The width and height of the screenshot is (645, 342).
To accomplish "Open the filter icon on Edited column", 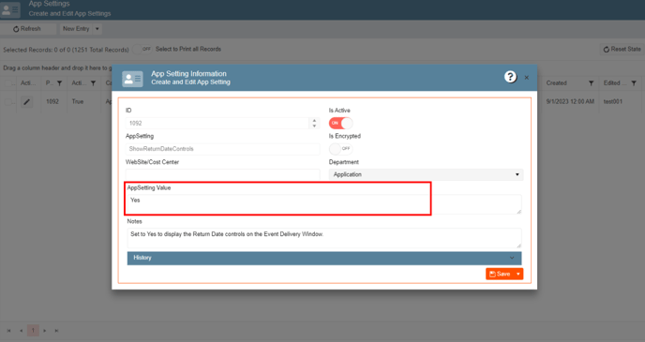I will (634, 83).
